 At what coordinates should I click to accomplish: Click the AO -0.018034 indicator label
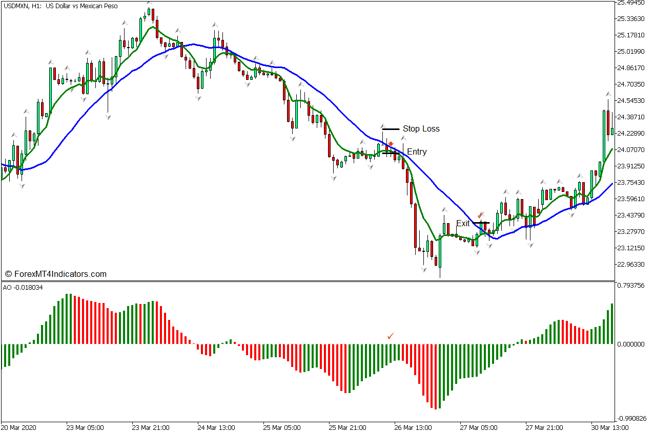[x=23, y=288]
